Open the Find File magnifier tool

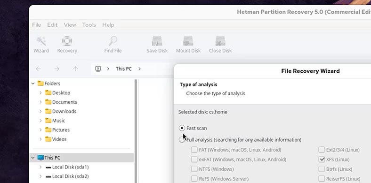coord(113,41)
